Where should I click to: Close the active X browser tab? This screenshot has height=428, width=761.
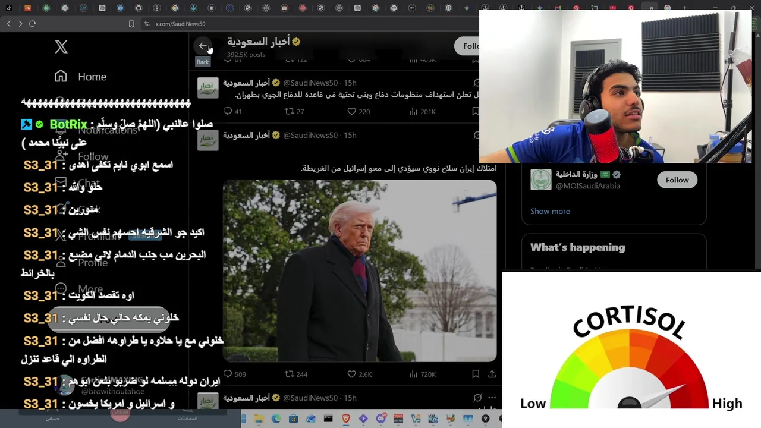point(652,8)
